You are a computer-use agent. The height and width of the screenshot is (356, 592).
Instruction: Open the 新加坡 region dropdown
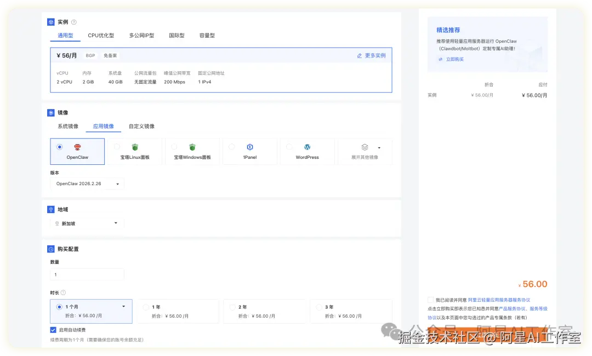pos(87,223)
